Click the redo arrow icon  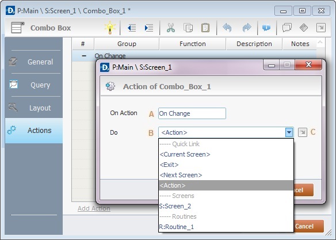pyautogui.click(x=247, y=28)
